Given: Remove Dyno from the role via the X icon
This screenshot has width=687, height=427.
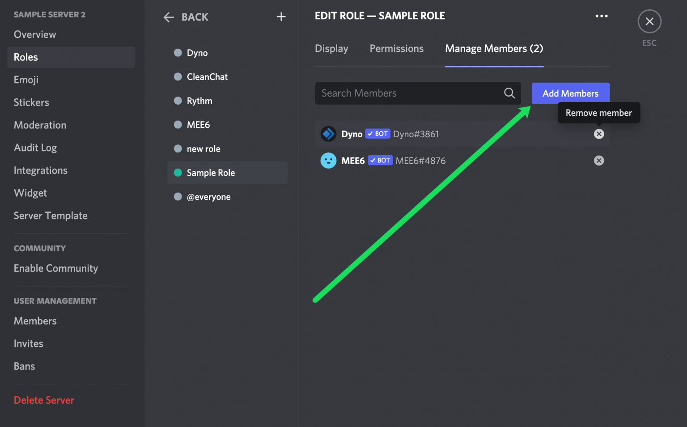Looking at the screenshot, I should [x=599, y=134].
